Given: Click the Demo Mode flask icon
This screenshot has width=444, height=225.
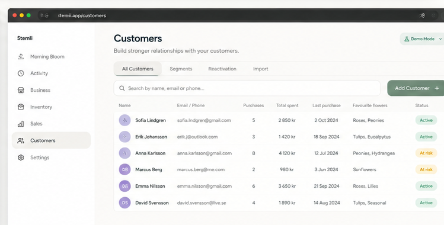Looking at the screenshot, I should click(x=407, y=38).
